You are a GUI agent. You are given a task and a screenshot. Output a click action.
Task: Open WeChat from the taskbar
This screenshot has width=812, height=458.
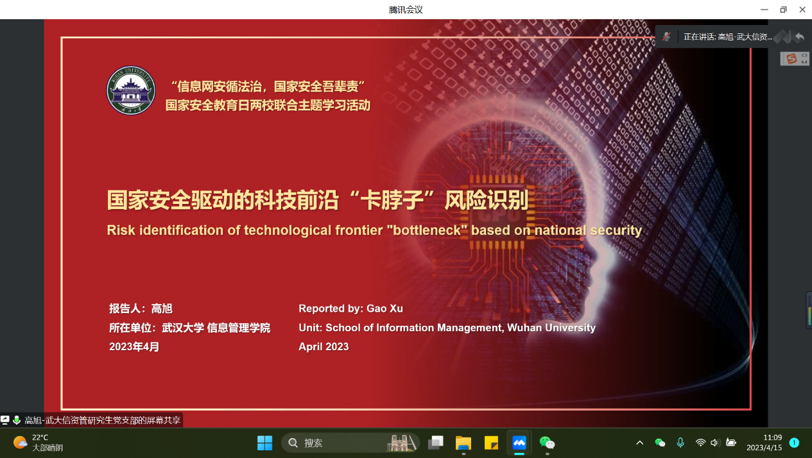(547, 443)
